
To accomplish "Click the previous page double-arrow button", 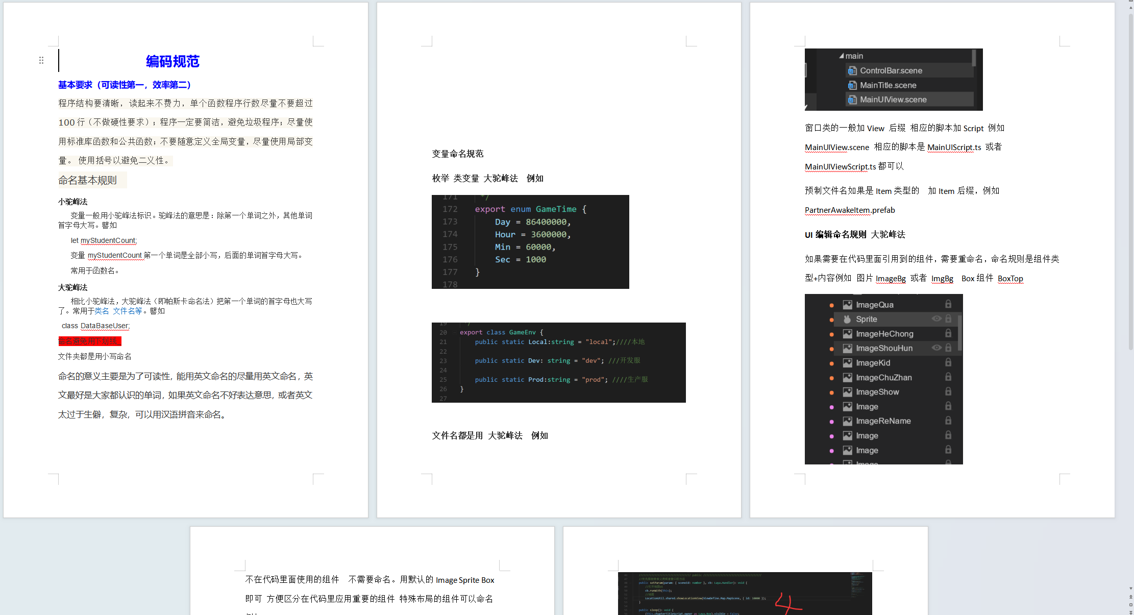I will [x=1130, y=597].
